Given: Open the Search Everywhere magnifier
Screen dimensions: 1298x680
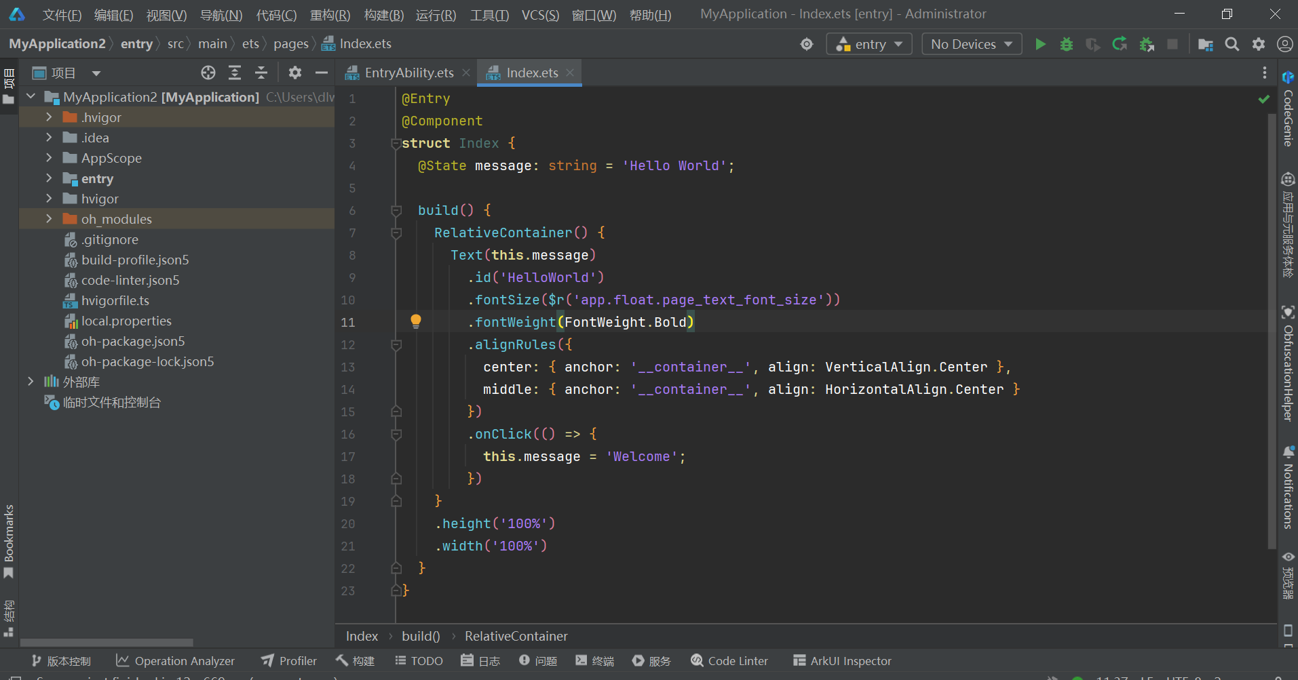Looking at the screenshot, I should (x=1232, y=44).
